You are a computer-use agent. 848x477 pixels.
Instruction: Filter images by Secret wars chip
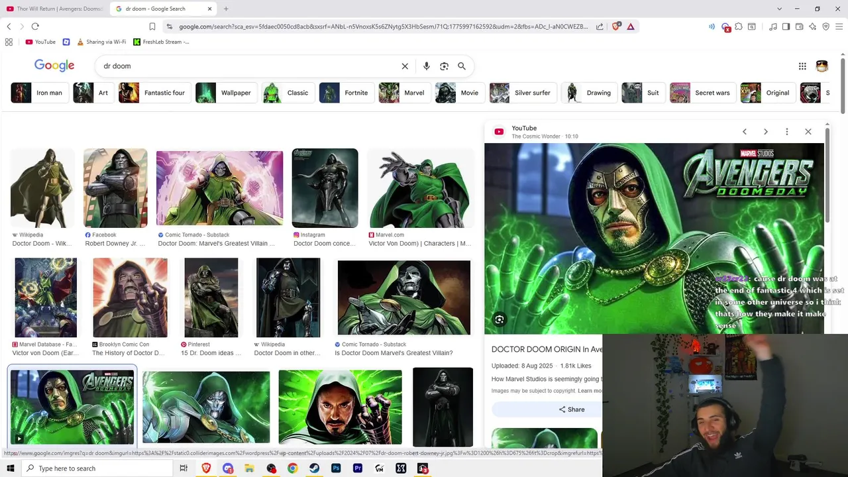(x=702, y=93)
